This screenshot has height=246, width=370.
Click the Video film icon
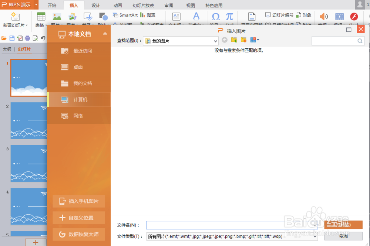(x=339, y=17)
